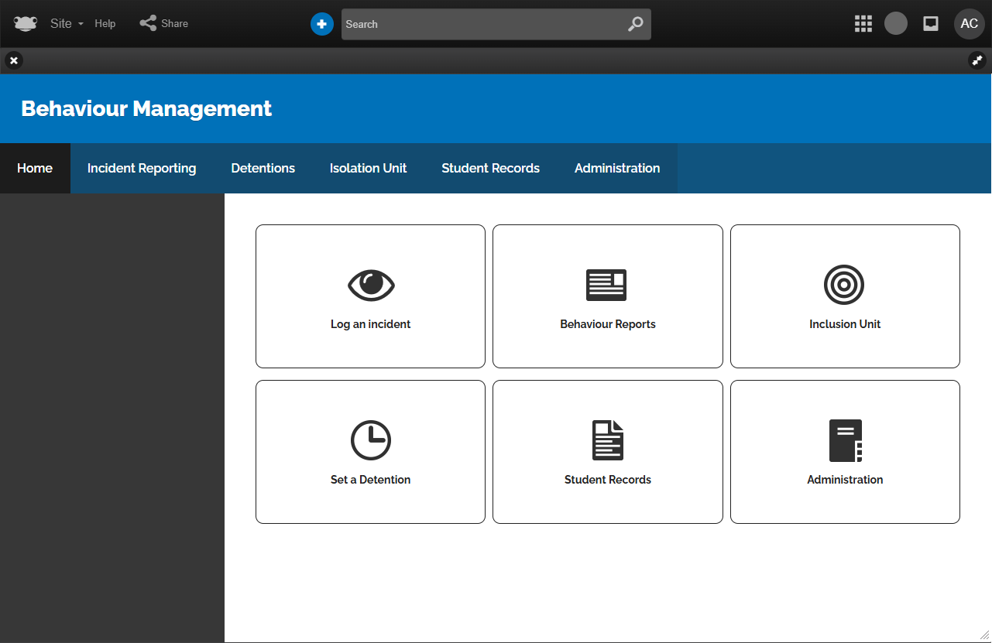This screenshot has height=643, width=992.
Task: Click the eye icon for Log an incident
Action: tap(371, 285)
